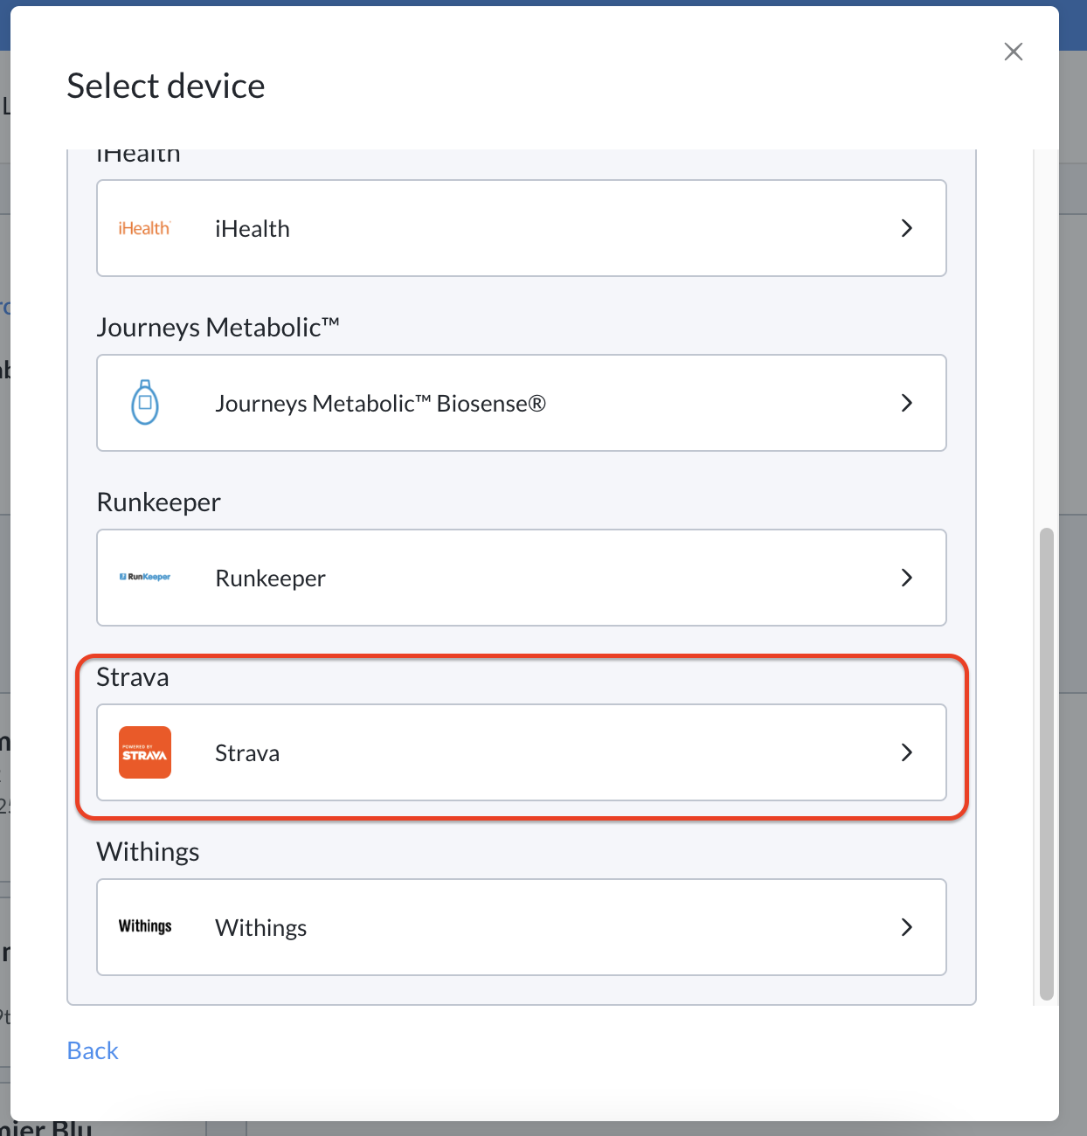Expand the Runkeeper row chevron
The height and width of the screenshot is (1136, 1087).
coord(907,578)
